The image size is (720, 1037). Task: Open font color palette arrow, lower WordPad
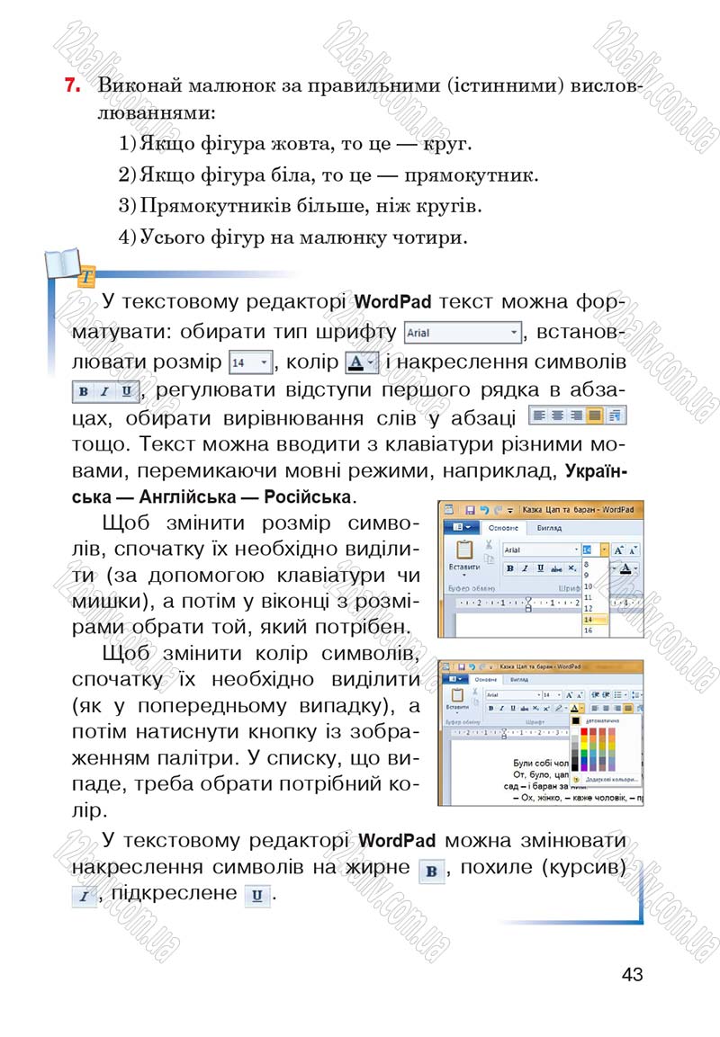pyautogui.click(x=582, y=709)
